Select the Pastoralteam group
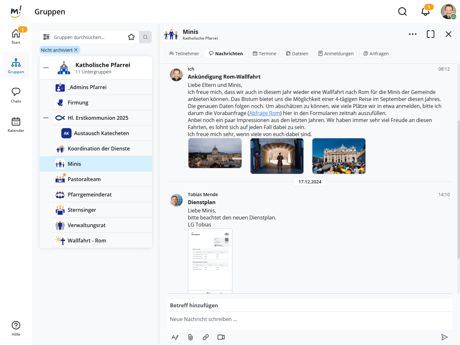This screenshot has width=460, height=345. pos(84,179)
